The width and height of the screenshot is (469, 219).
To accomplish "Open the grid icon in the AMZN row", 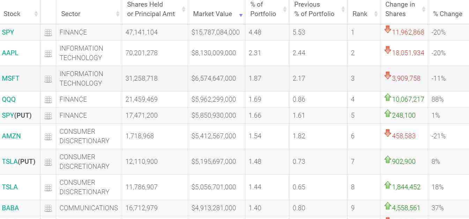I will [48, 137].
